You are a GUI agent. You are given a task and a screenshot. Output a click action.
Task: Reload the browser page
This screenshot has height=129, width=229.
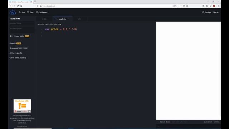tap(18, 6)
